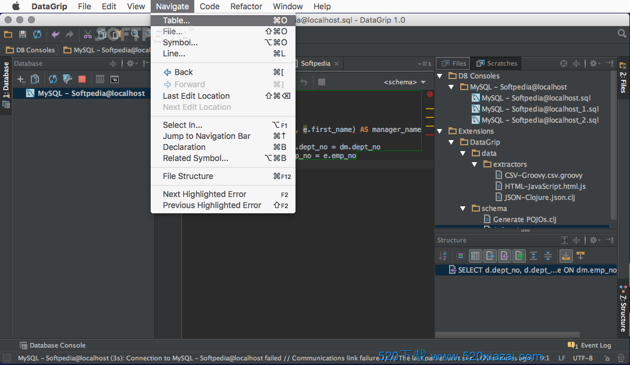Image resolution: width=630 pixels, height=365 pixels.
Task: Click the stop square in the editor toolbar
Action: [x=322, y=82]
